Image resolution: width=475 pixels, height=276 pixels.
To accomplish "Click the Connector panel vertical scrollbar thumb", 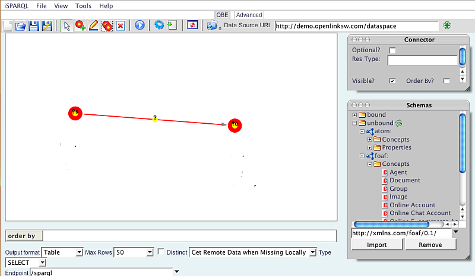I will 463,56.
